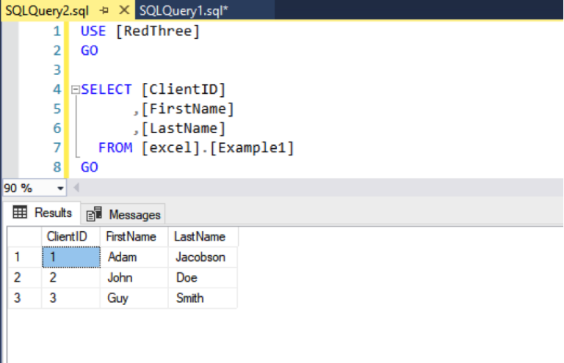Click the FROM keyword

click(x=115, y=147)
